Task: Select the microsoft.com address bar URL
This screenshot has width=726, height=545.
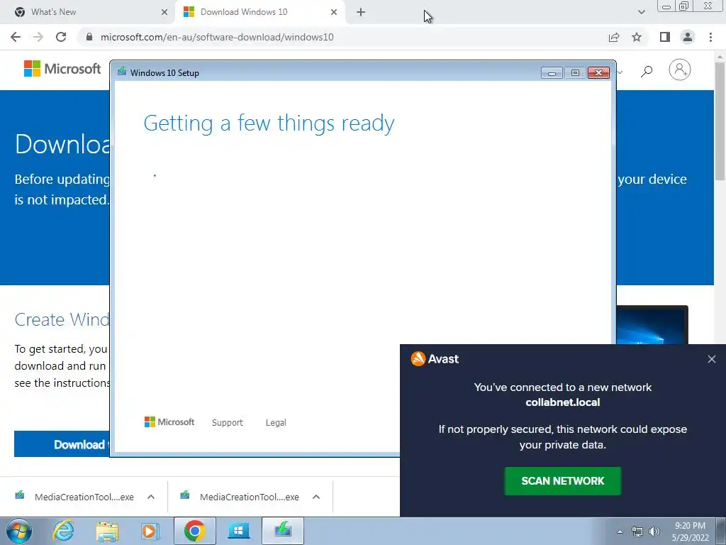Action: [x=217, y=37]
